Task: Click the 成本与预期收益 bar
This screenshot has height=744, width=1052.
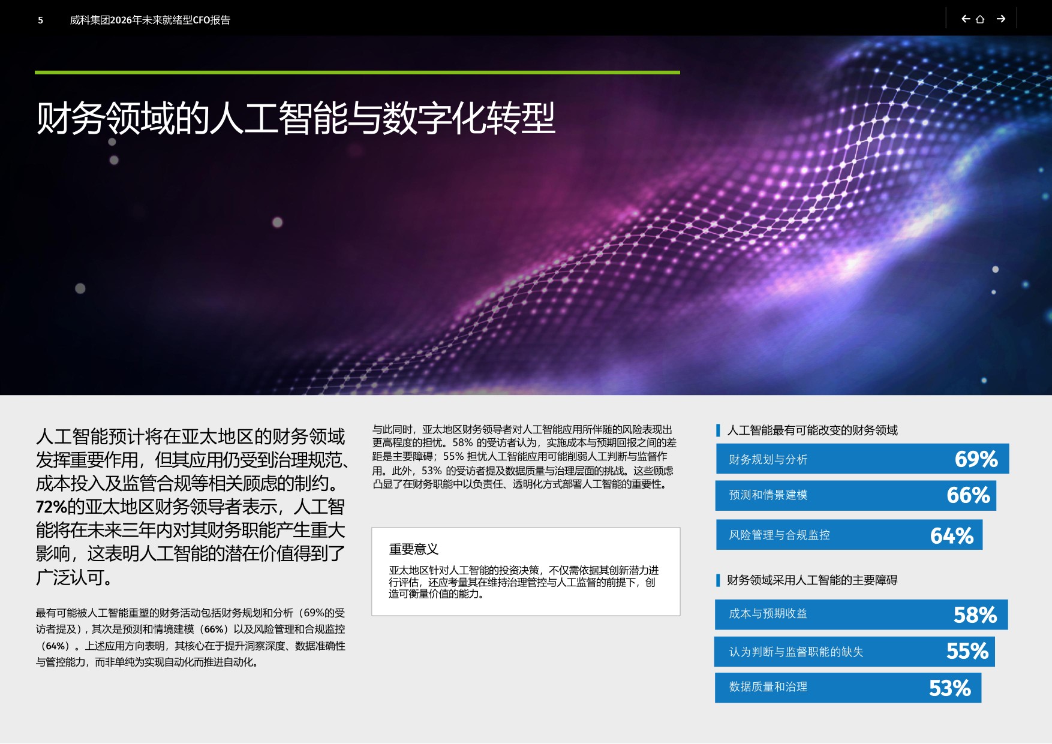Action: [x=861, y=615]
